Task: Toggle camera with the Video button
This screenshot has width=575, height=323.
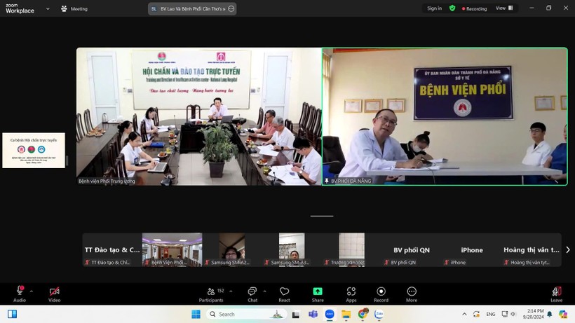Action: pos(54,294)
